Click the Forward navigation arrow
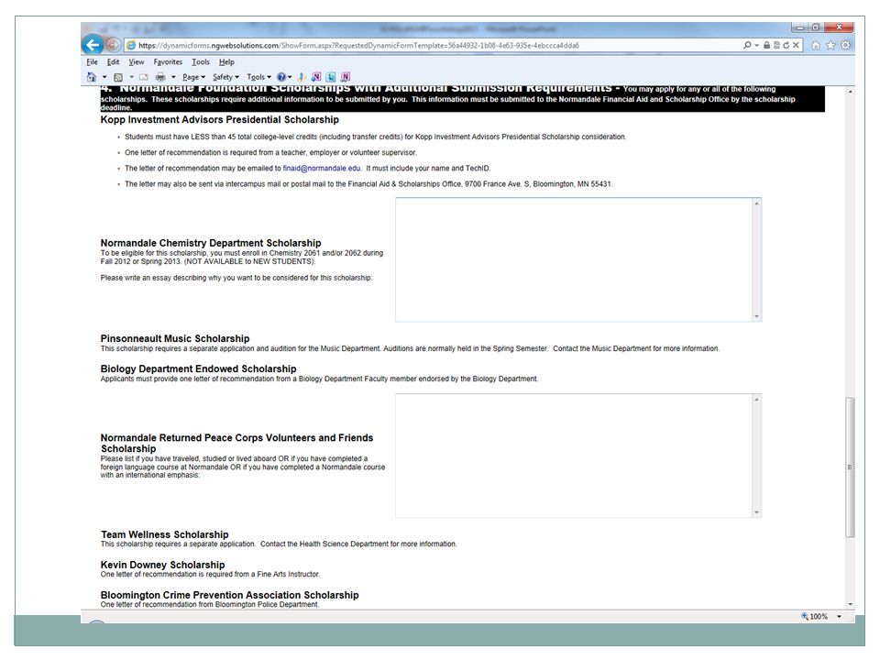Screen dimensions: 880x660 click(x=113, y=45)
